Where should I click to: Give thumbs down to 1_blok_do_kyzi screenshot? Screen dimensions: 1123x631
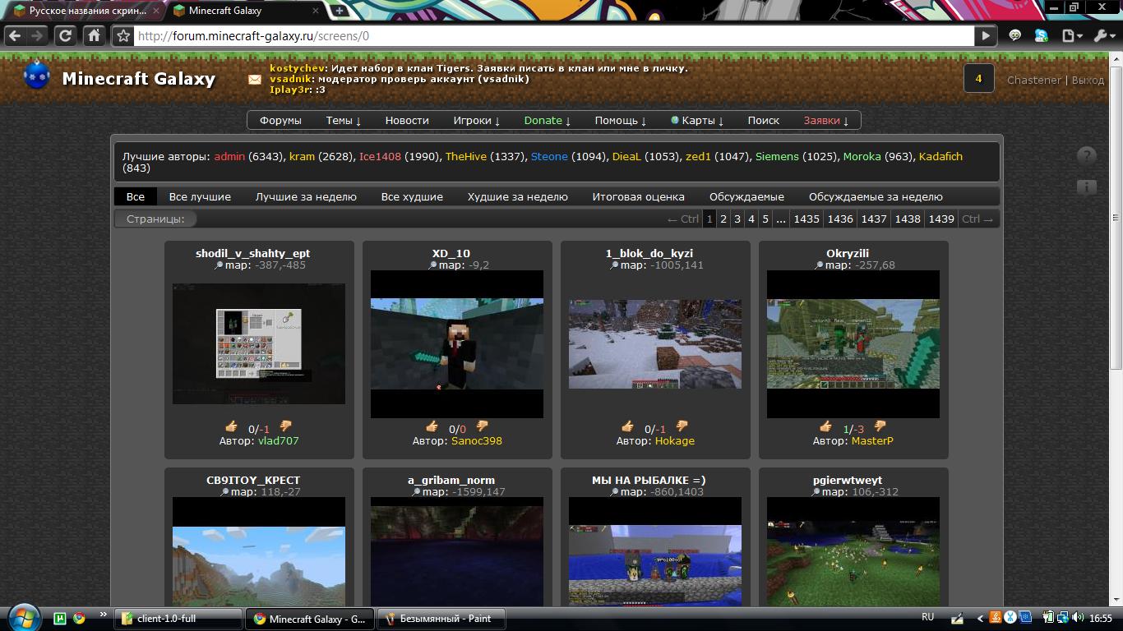click(682, 426)
